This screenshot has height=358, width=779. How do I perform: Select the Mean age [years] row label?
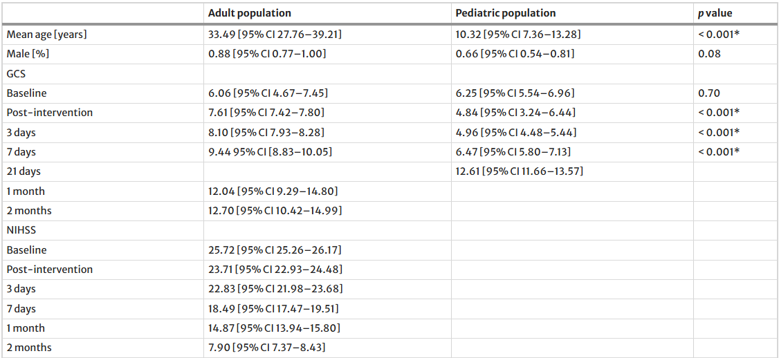tap(46, 34)
